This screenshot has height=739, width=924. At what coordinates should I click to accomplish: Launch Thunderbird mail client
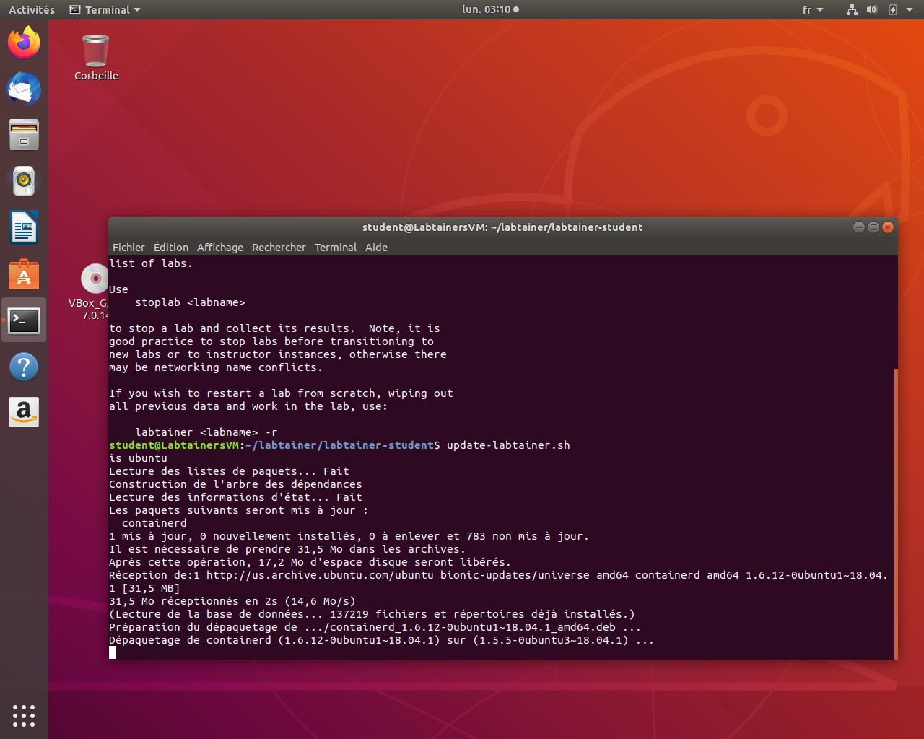(x=24, y=89)
